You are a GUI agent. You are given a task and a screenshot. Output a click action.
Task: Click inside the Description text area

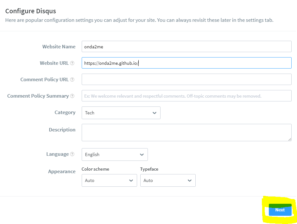coord(186,132)
